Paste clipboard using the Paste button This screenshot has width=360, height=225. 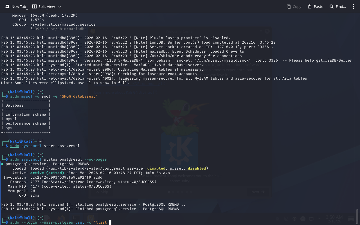pos(315,6)
